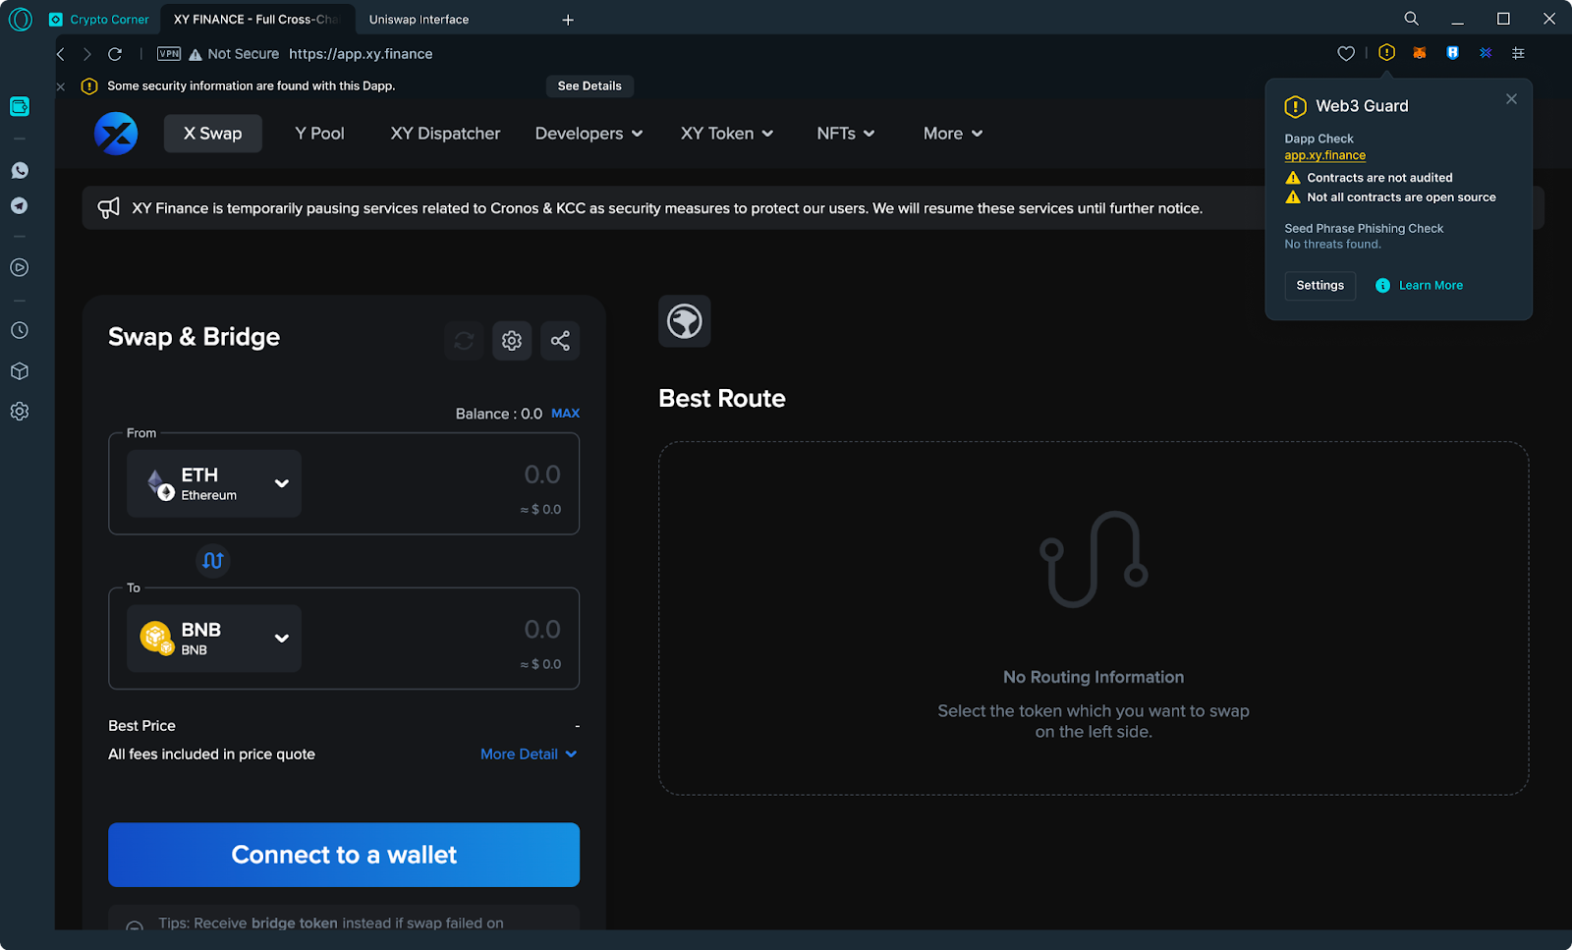The height and width of the screenshot is (950, 1572).
Task: Click 'All fees included in price quote'
Action: (x=211, y=754)
